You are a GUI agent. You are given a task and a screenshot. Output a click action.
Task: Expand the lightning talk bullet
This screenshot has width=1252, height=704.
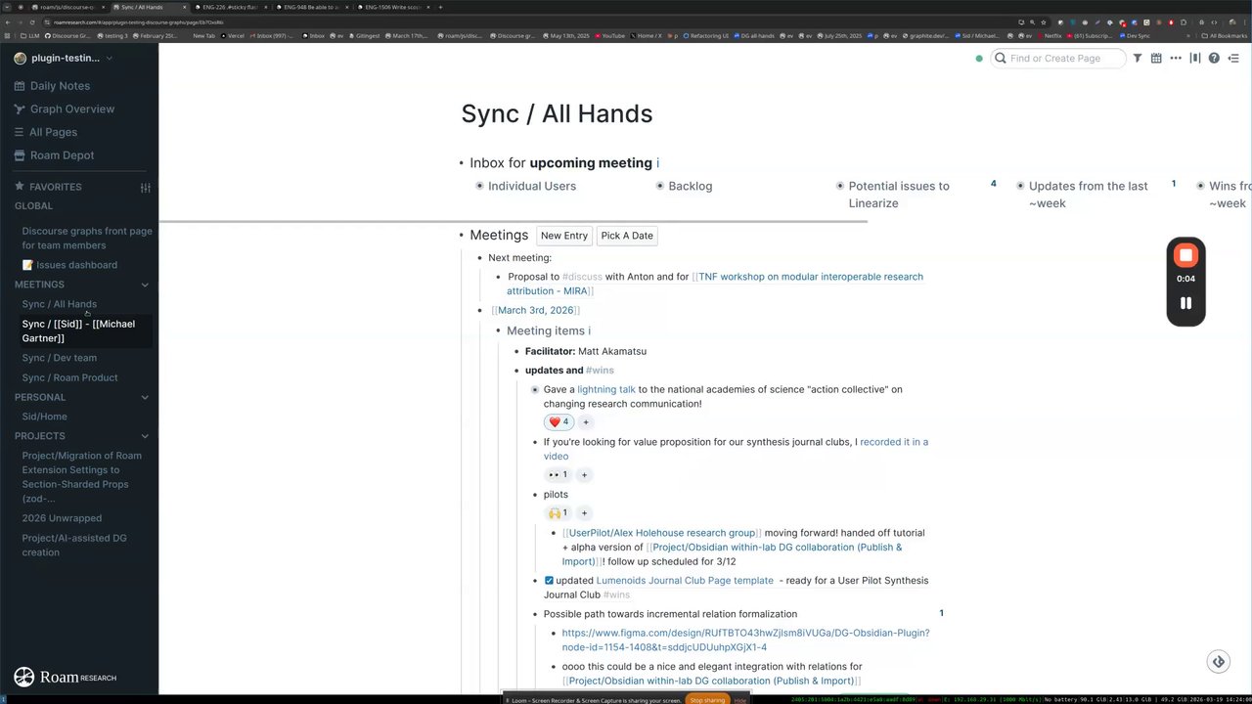534,389
